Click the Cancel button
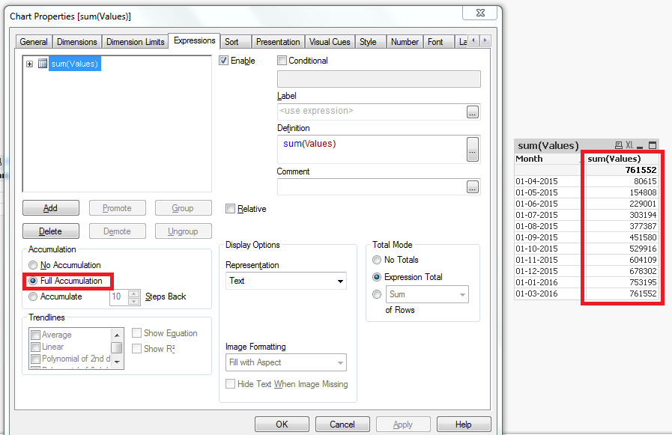This screenshot has width=672, height=435. click(x=342, y=425)
